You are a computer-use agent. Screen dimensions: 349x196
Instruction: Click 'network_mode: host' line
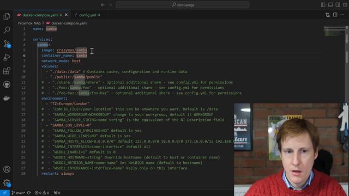point(61,61)
